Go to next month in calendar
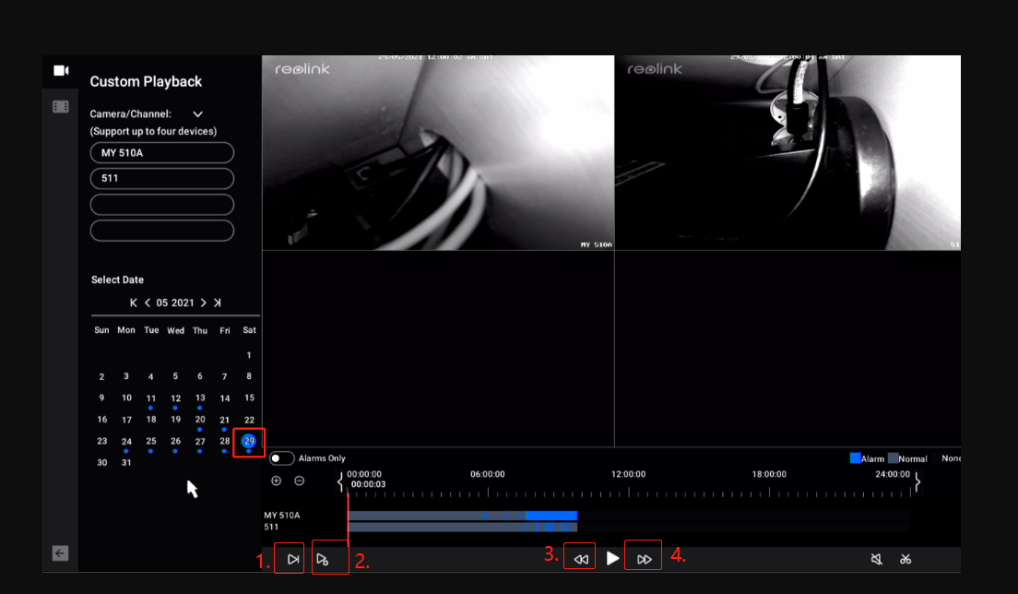This screenshot has height=594, width=1018. tap(203, 303)
